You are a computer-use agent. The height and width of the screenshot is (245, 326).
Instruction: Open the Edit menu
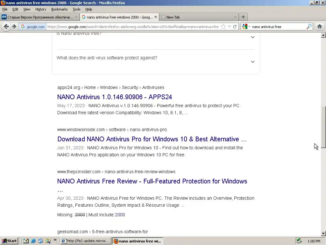point(15,9)
